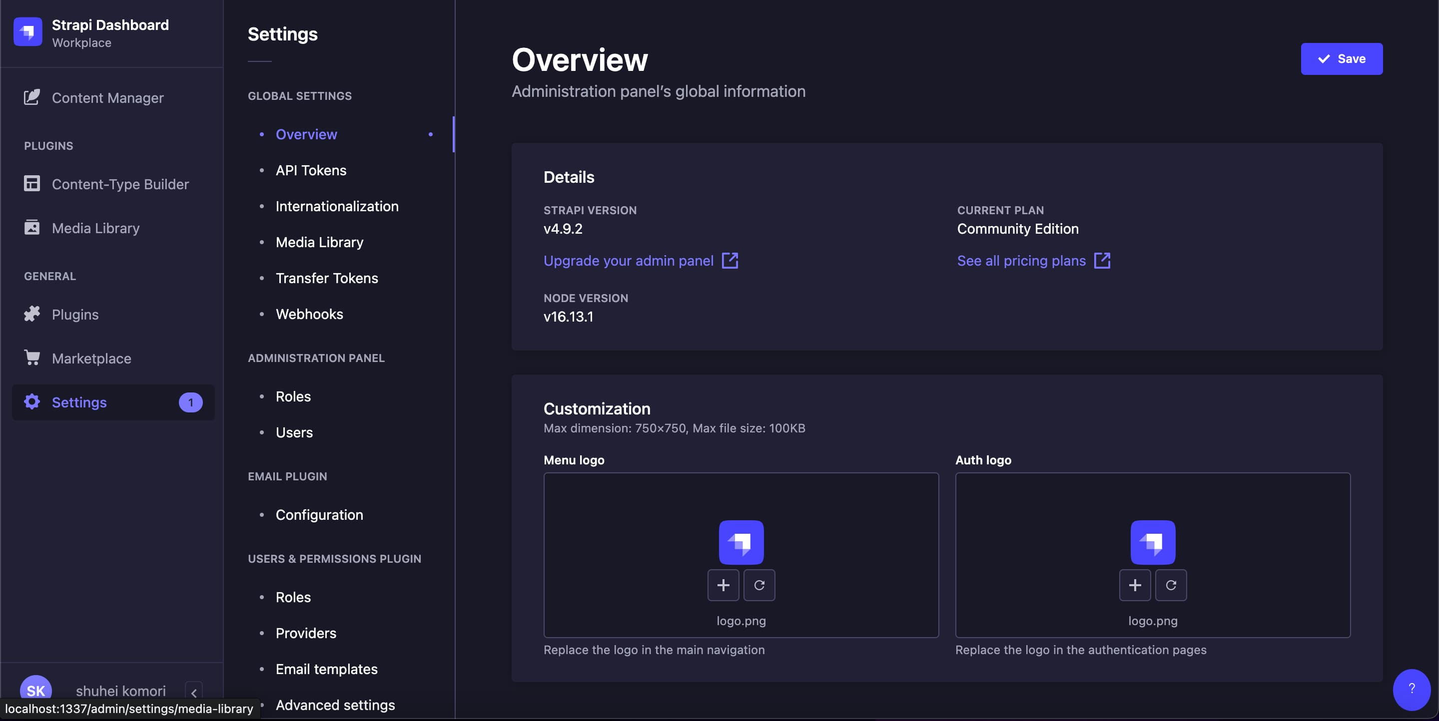Click the Marketplace shopping cart icon
The width and height of the screenshot is (1439, 721).
click(x=32, y=358)
